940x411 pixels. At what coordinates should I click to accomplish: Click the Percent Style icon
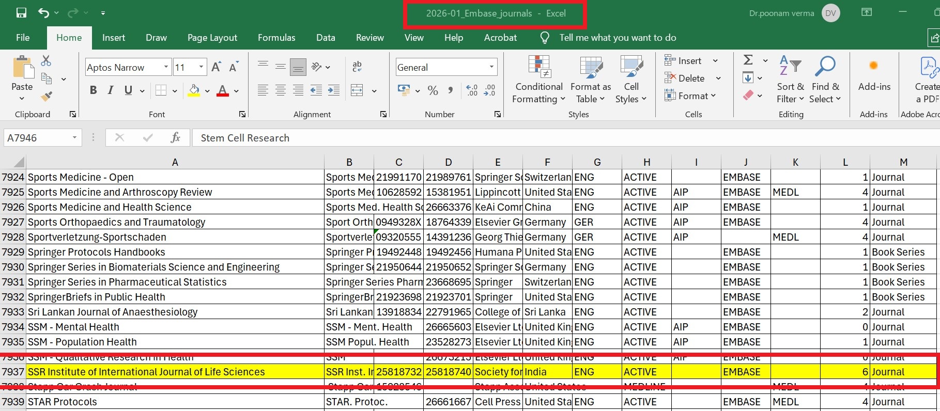tap(433, 91)
